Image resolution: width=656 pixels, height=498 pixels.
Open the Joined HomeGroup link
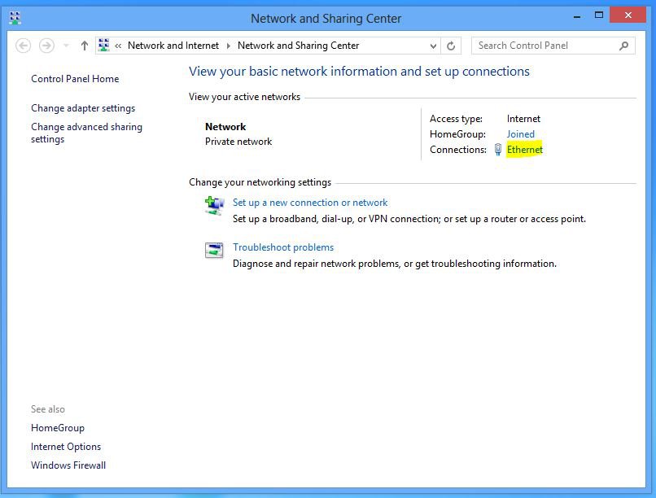pyautogui.click(x=521, y=134)
